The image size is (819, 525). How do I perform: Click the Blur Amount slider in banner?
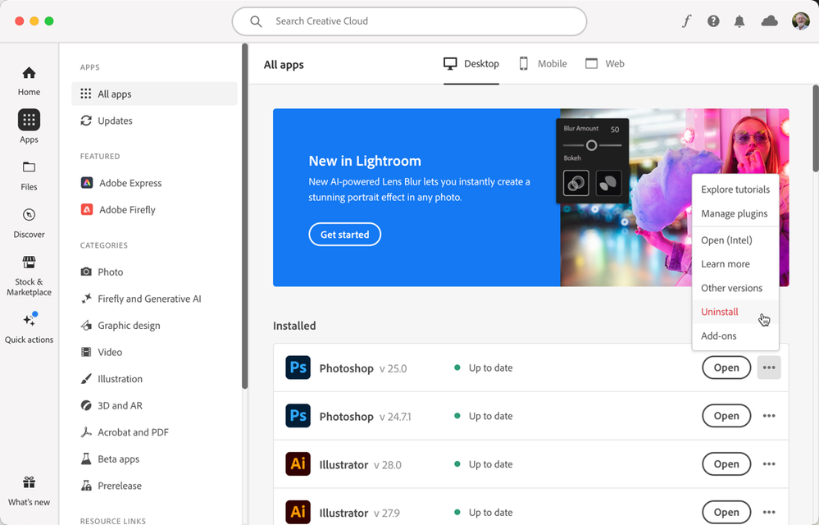tap(592, 145)
